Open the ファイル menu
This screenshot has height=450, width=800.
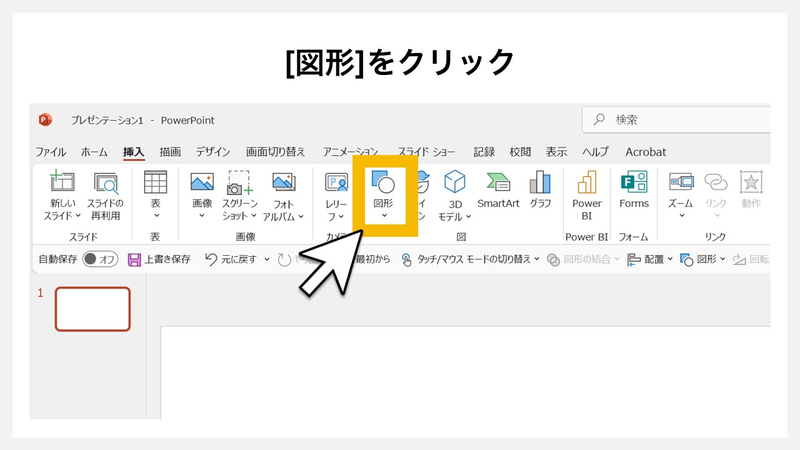50,151
